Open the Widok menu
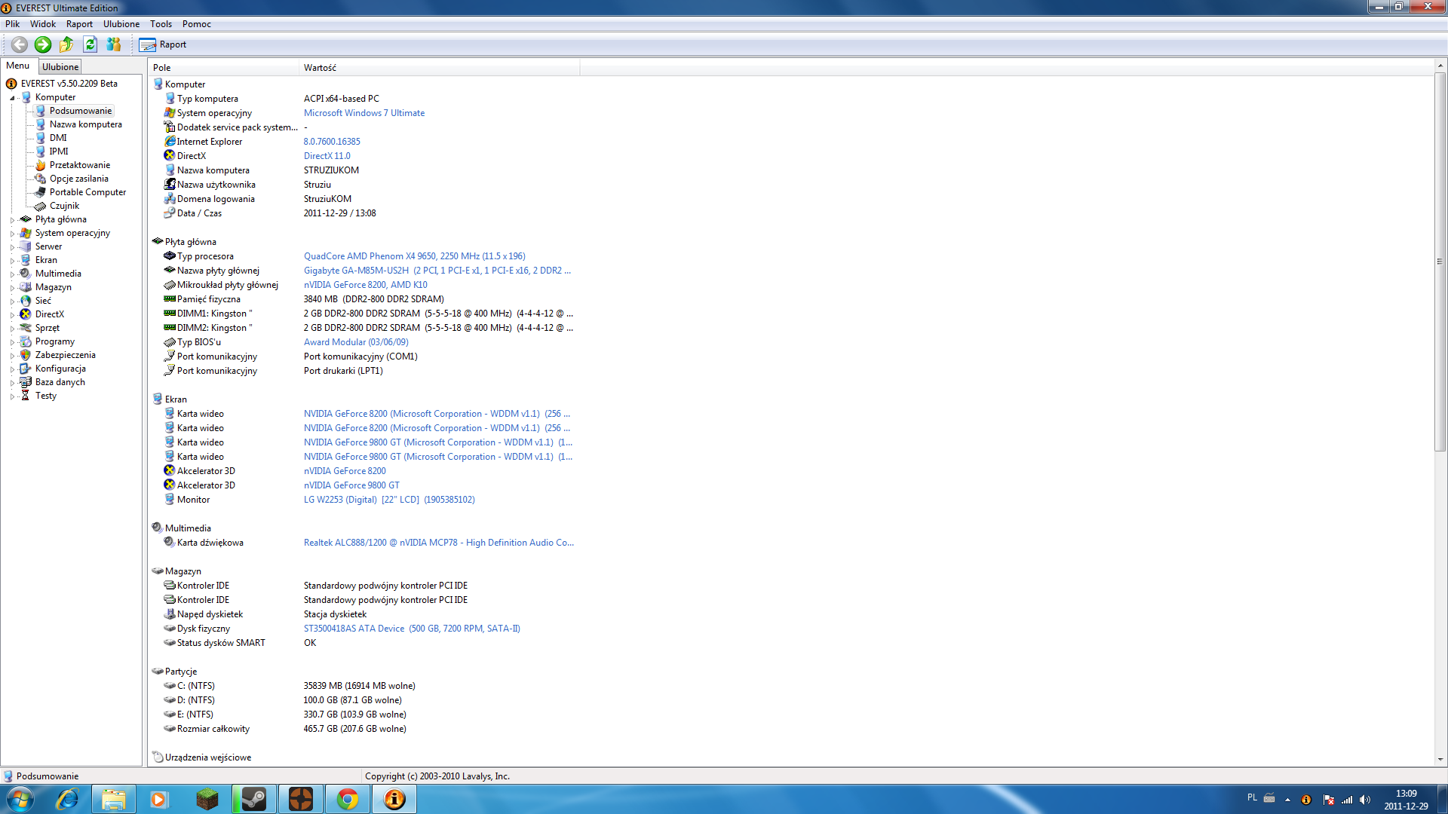Screen dimensions: 1448x814 click(x=43, y=24)
